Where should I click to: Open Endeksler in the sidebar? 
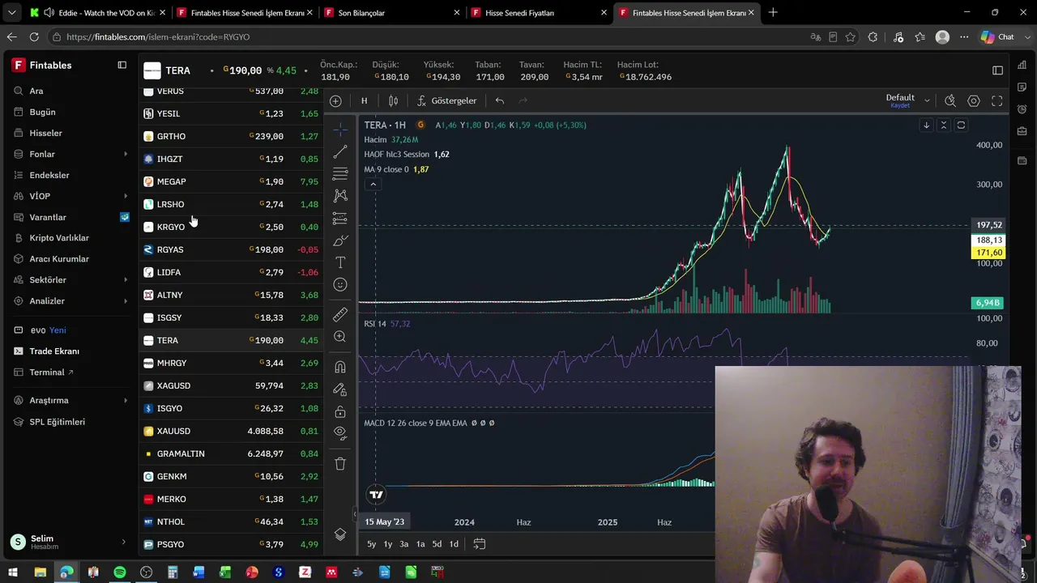coord(49,175)
